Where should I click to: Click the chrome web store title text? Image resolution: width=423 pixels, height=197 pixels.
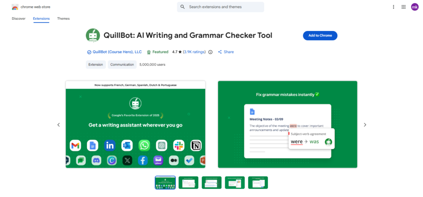(x=36, y=7)
